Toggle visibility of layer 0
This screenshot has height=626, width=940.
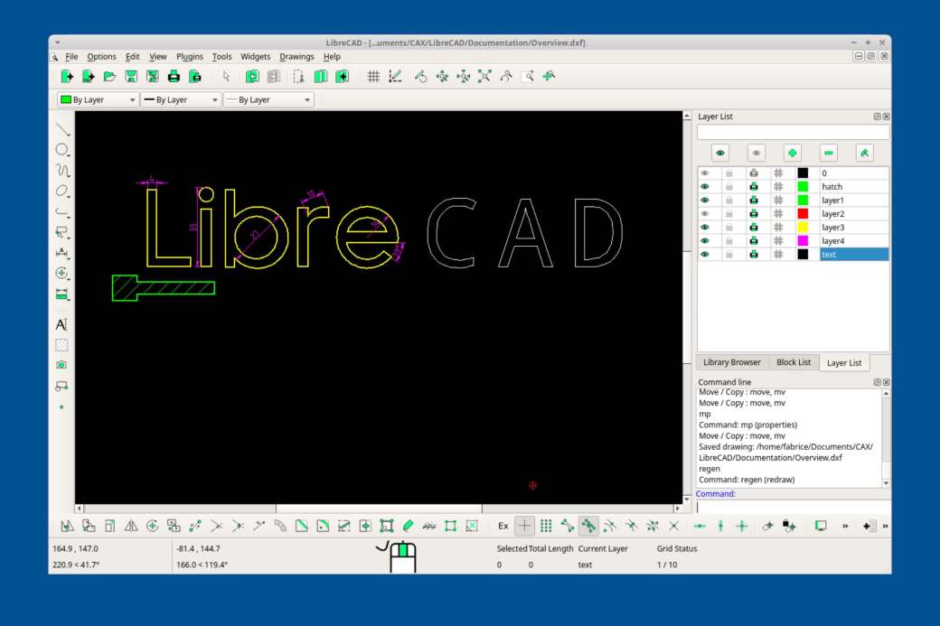[x=705, y=173]
